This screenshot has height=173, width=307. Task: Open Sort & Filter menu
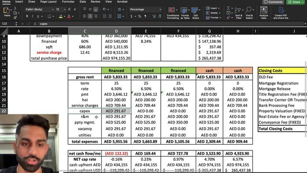pos(239,13)
